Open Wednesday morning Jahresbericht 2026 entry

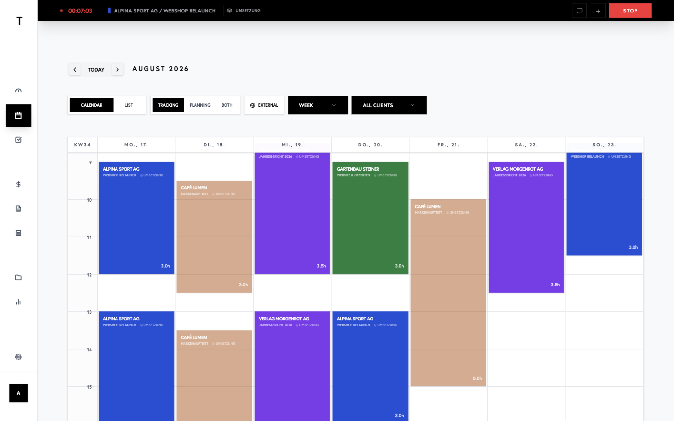(x=293, y=213)
